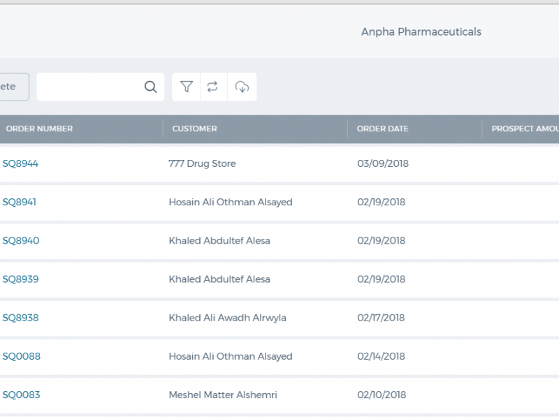559x419 pixels.
Task: Open order link SQ8941
Action: (x=20, y=202)
